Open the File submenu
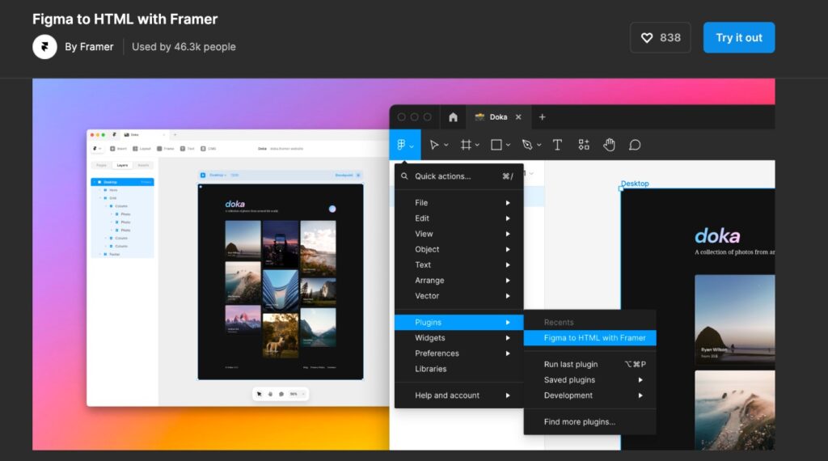Image resolution: width=828 pixels, height=461 pixels. point(459,203)
